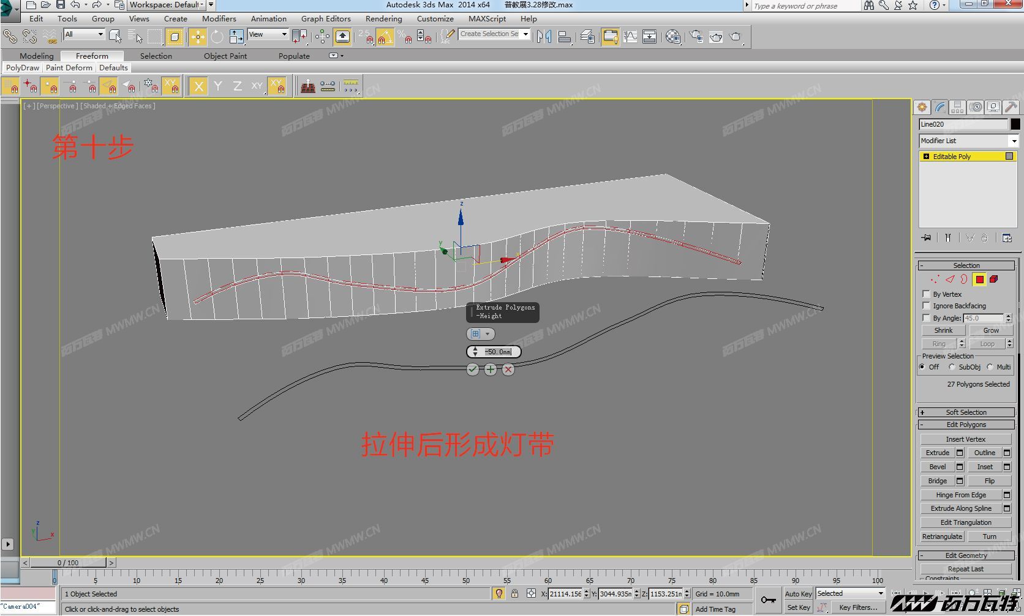Activate the Select and Scale tool
The width and height of the screenshot is (1024, 616).
coord(236,37)
